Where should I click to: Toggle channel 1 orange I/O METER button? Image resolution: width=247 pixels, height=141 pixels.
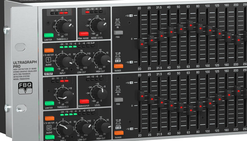point(49,50)
